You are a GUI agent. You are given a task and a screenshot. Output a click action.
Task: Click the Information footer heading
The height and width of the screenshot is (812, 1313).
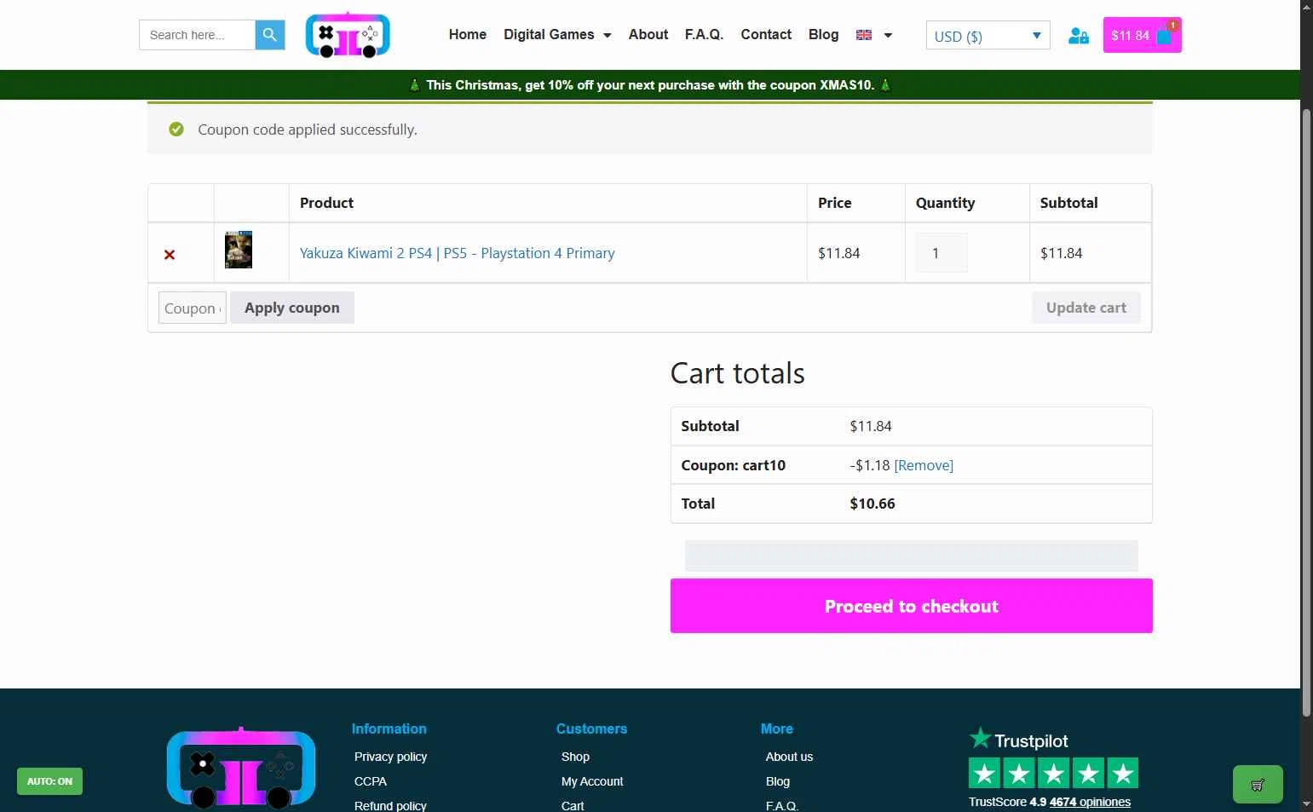point(389,728)
